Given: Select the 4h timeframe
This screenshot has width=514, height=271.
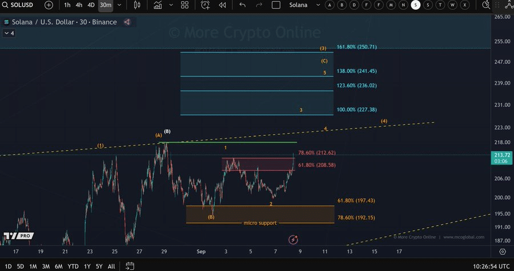Looking at the screenshot, I should pos(79,5).
